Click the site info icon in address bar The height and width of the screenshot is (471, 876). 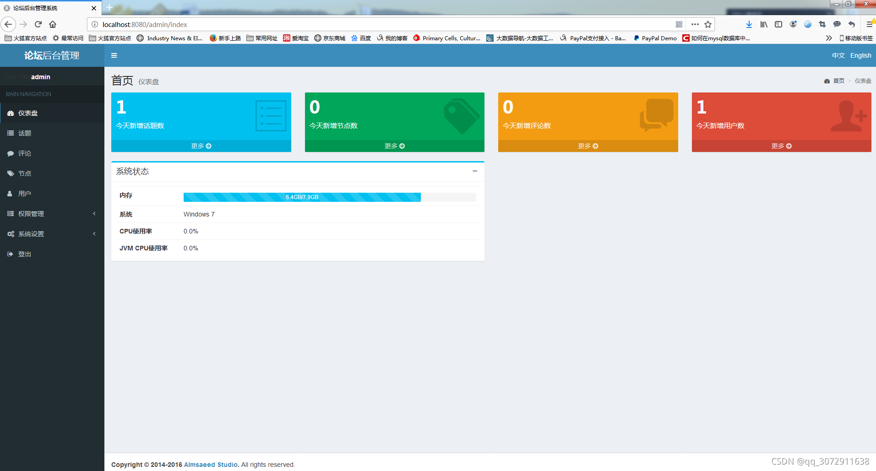95,24
